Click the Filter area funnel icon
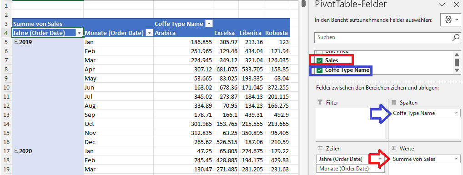 [x=320, y=102]
